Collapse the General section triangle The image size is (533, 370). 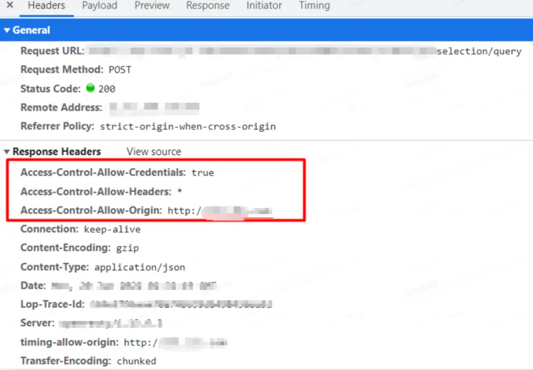click(x=7, y=30)
